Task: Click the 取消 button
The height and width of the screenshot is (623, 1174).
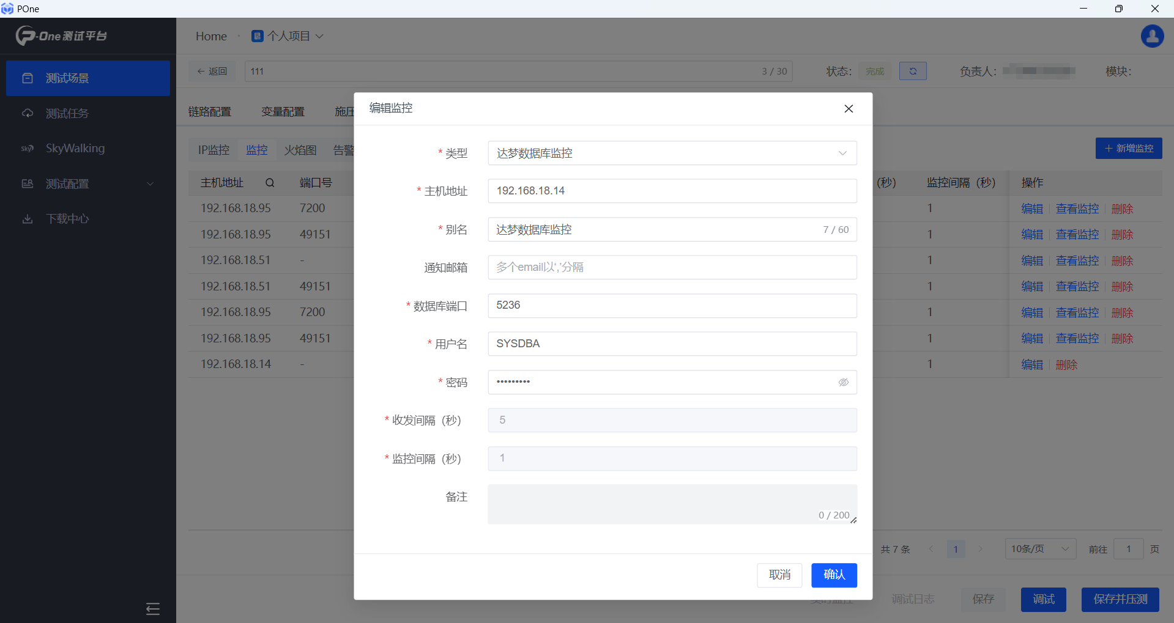Action: click(779, 575)
